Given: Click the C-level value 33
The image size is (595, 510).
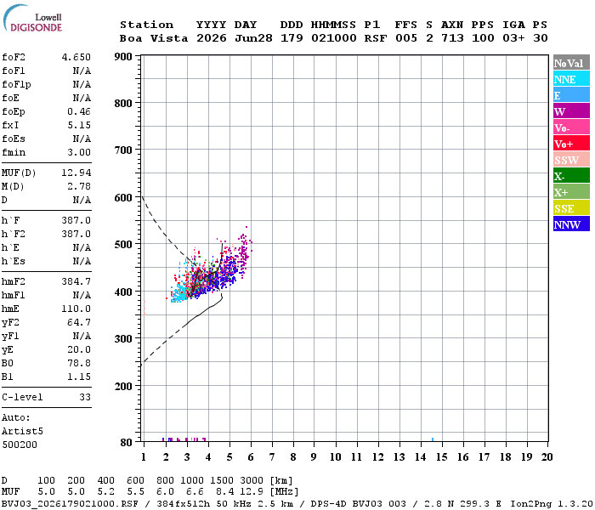Looking at the screenshot, I should (85, 397).
